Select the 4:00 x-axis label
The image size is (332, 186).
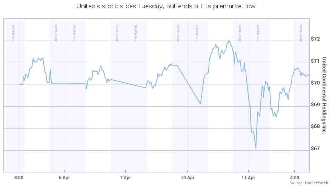294,178
